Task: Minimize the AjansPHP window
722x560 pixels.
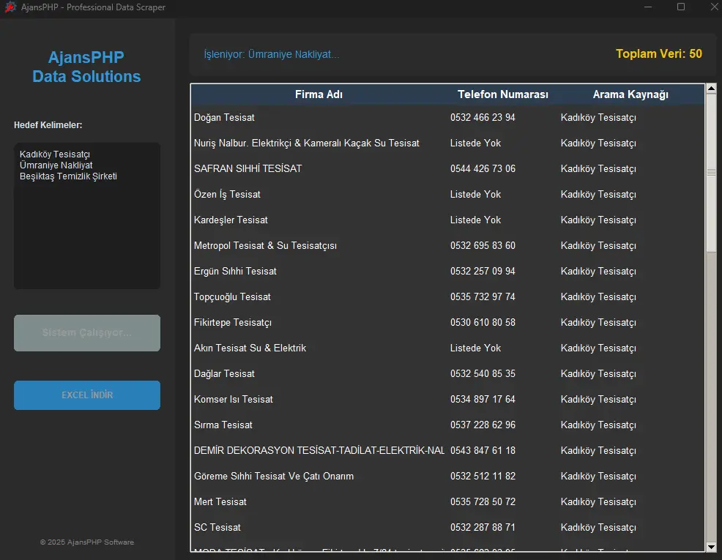Action: tap(648, 7)
